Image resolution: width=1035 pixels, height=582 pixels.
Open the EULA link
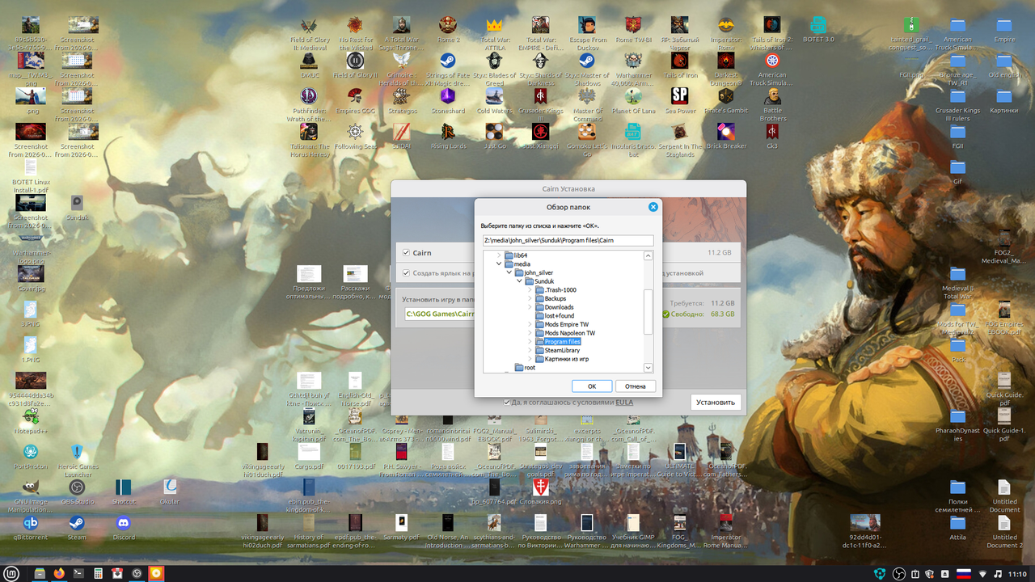pos(624,402)
